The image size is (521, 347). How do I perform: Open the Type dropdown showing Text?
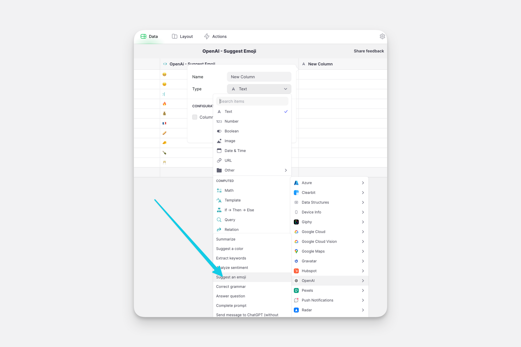click(259, 89)
